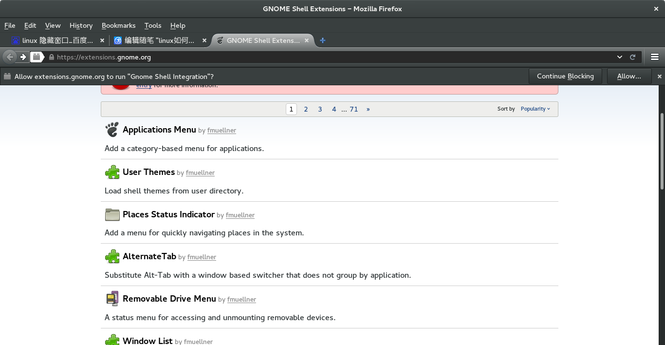Open fmuellner link for Removable Drive Menu
665x345 pixels.
(241, 299)
